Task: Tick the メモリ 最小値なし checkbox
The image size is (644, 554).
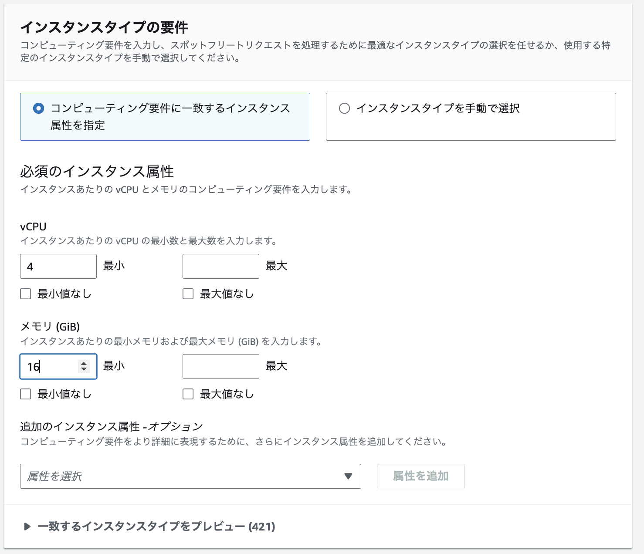Action: [26, 394]
